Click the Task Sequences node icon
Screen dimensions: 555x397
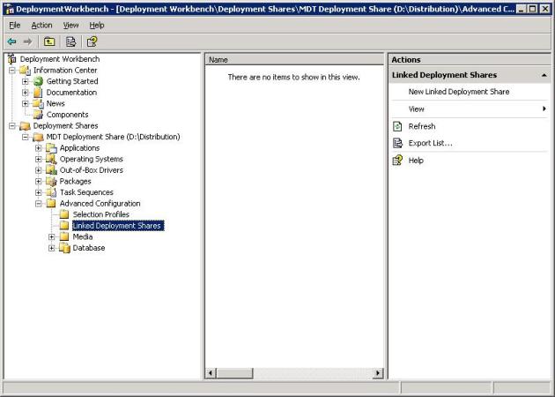[51, 192]
